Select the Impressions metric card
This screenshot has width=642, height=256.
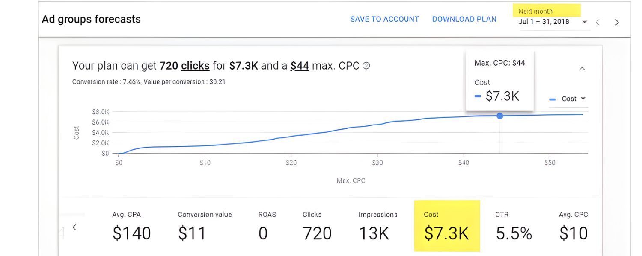click(378, 226)
